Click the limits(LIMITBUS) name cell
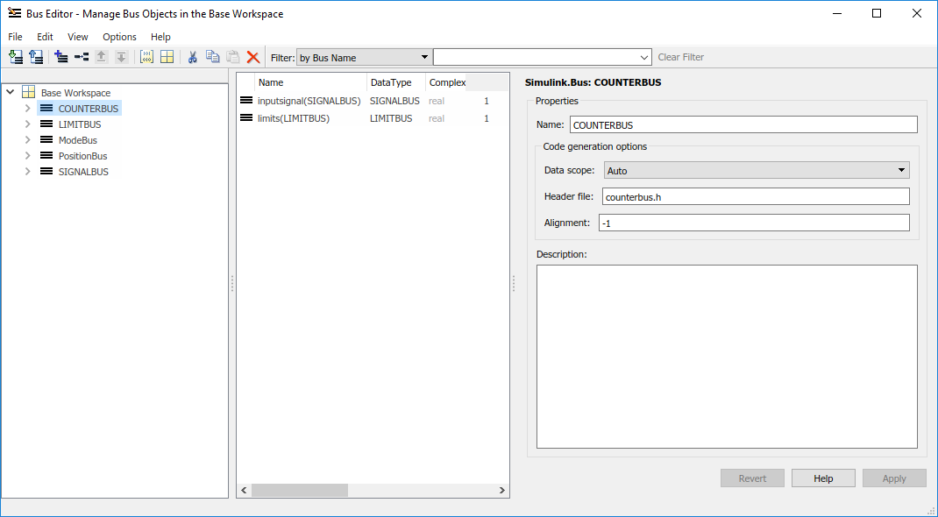The height and width of the screenshot is (517, 938). pos(294,118)
